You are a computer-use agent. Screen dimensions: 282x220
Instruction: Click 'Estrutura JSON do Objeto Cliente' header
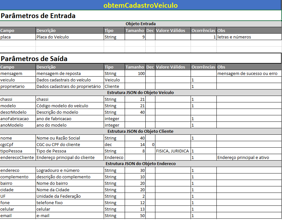(141, 131)
